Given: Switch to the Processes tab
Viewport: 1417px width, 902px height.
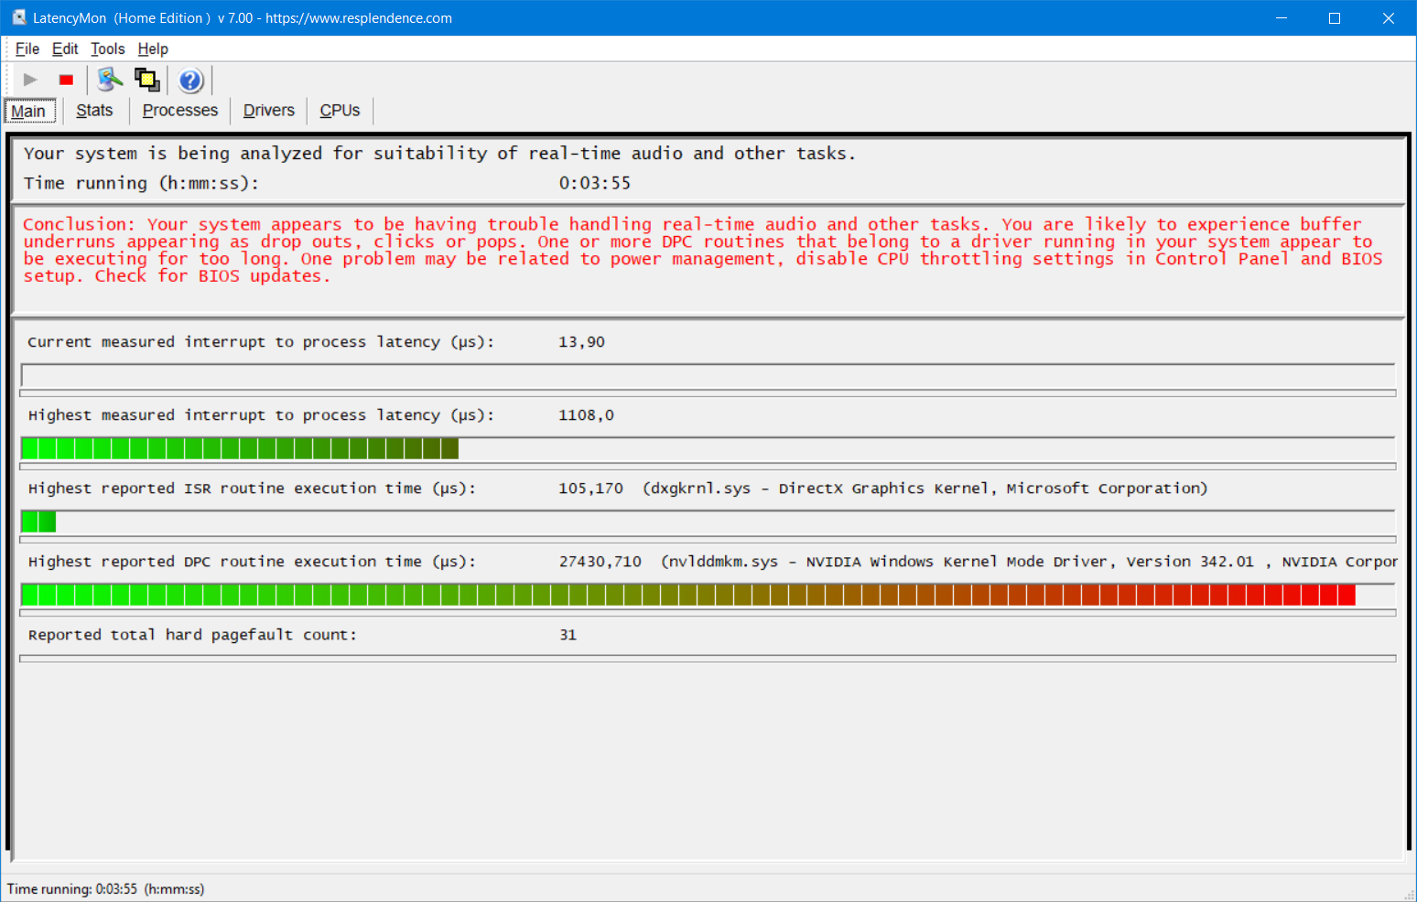Looking at the screenshot, I should (x=180, y=111).
